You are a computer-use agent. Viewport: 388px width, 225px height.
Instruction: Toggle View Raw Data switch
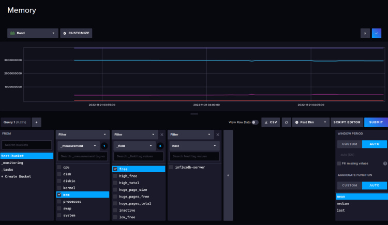click(x=255, y=122)
